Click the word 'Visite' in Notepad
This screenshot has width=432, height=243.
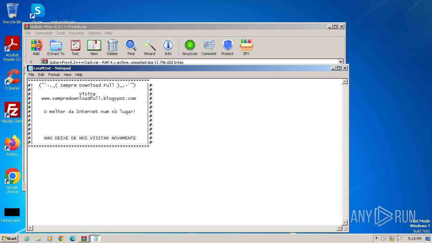(87, 94)
